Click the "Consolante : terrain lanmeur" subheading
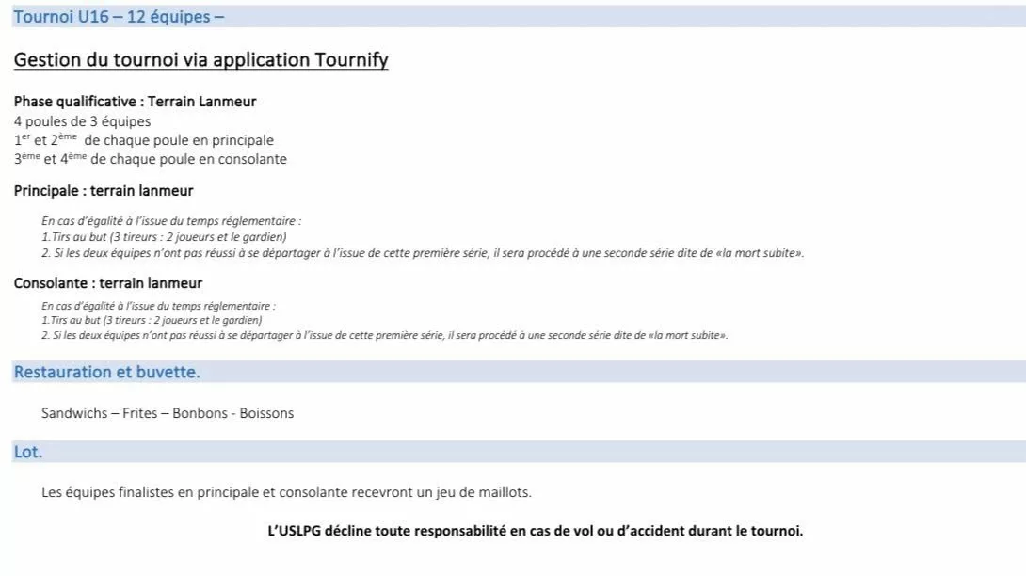1026x576 pixels. point(108,283)
